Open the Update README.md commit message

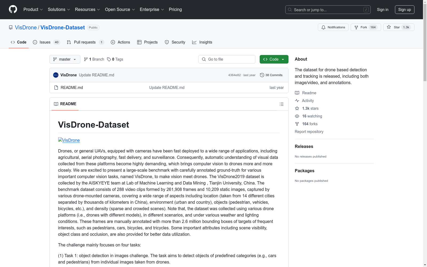point(97,75)
